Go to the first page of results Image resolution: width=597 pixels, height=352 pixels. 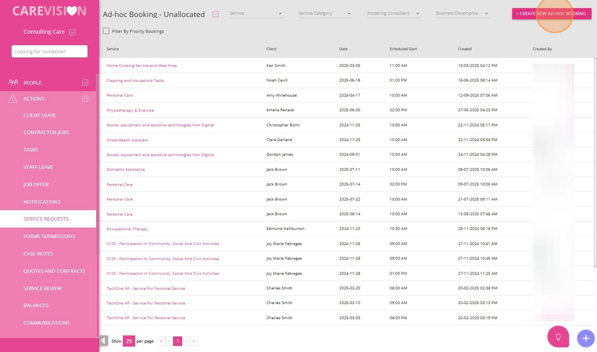(x=161, y=341)
